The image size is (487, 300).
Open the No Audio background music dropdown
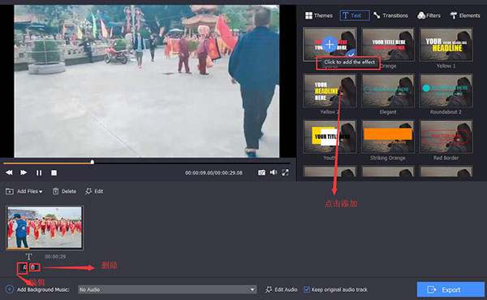coord(167,289)
